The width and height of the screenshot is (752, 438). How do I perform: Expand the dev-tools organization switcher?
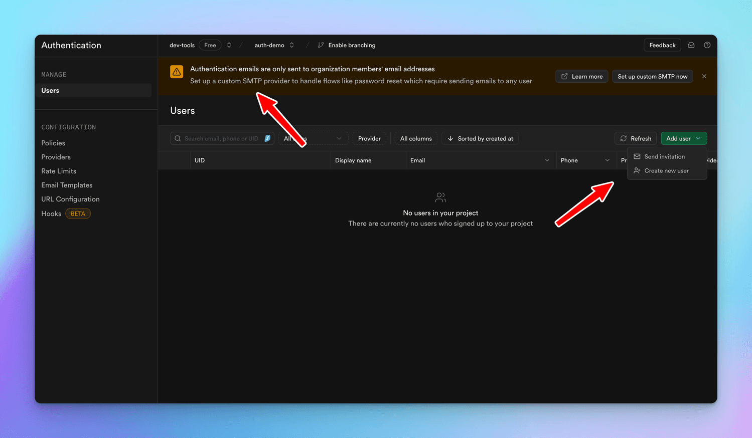[229, 45]
